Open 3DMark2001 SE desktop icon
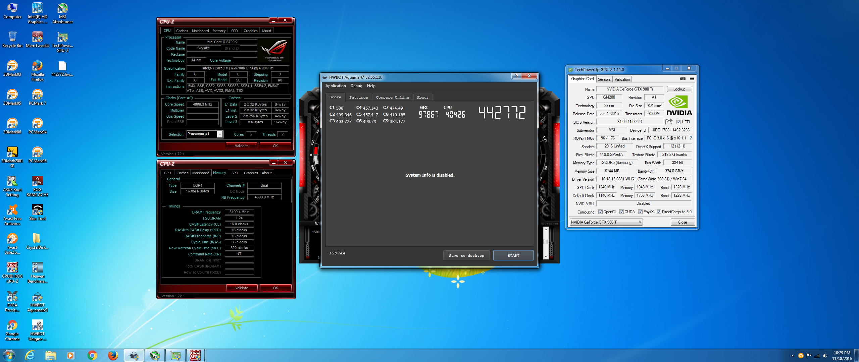Screen dimensions: 859x362 (12, 158)
